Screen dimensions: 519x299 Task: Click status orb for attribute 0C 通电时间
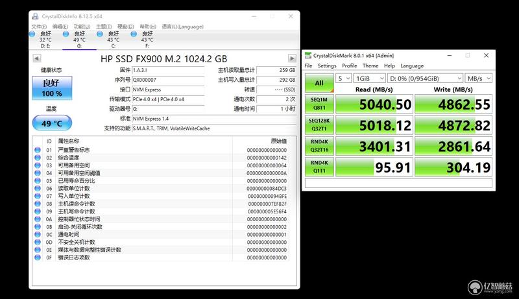38,235
